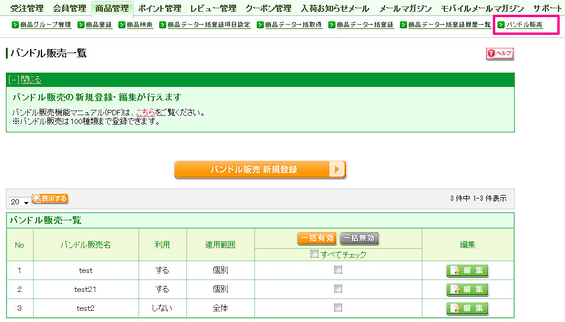
Task: Open 商品データ一括登録項目設定 link
Action: coord(209,25)
